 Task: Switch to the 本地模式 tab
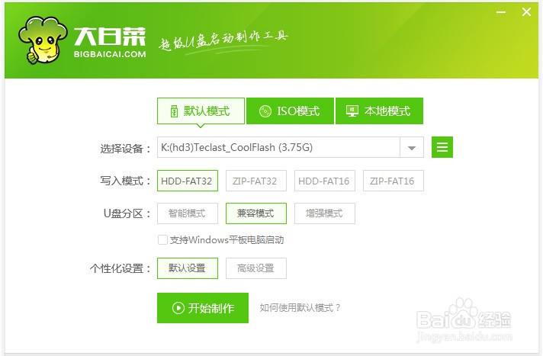coord(380,111)
